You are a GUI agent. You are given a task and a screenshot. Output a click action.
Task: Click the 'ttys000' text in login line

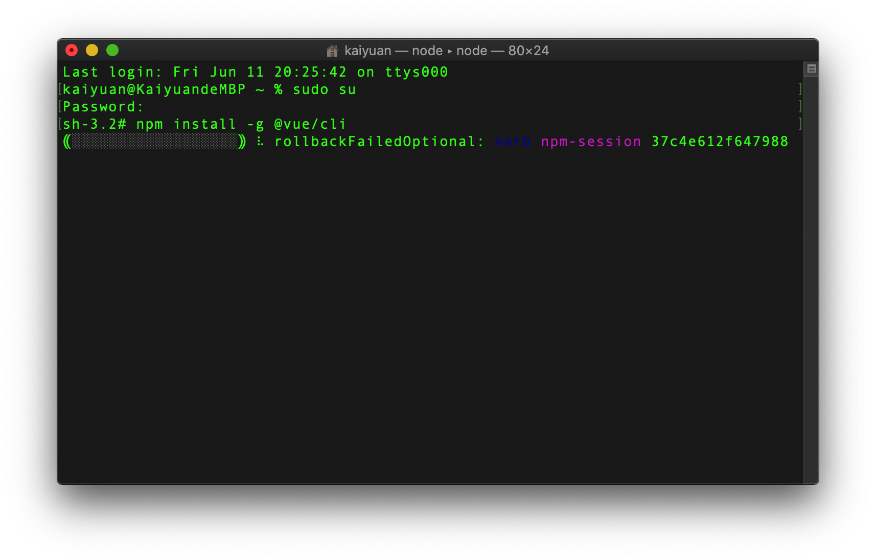(417, 72)
